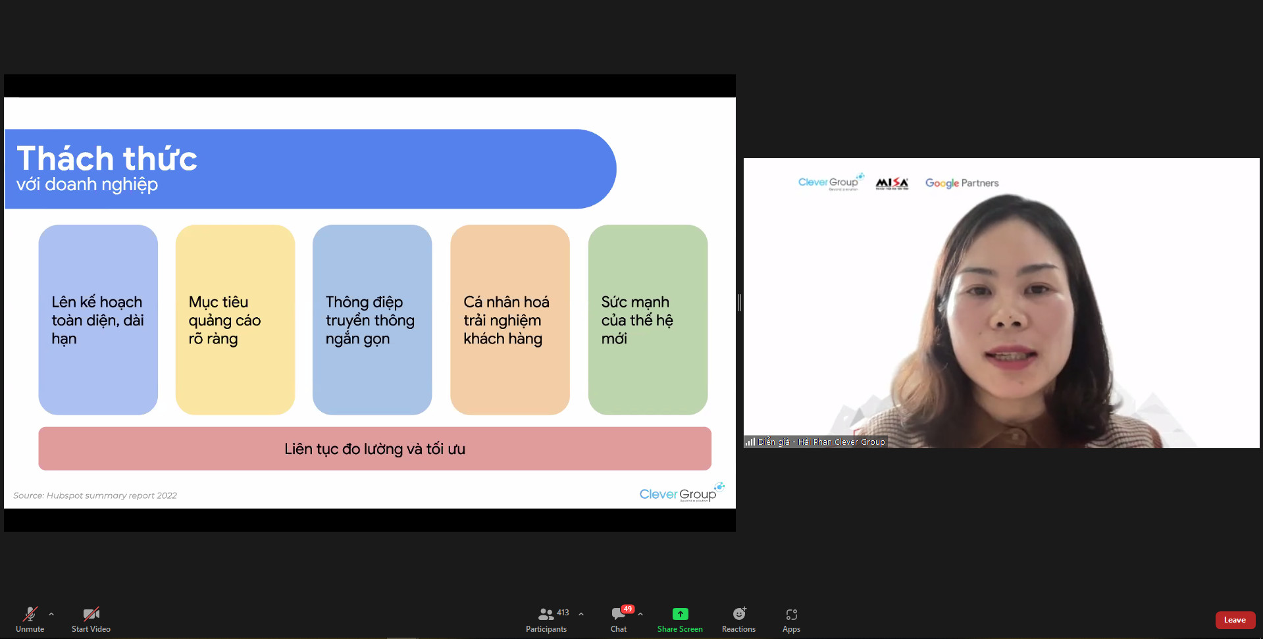The image size is (1263, 639).
Task: Click the 'Liên tục đo lường và tối ưu' bar
Action: pos(374,449)
